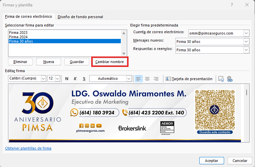Click signature list scroll down arrow
This screenshot has height=167, width=255.
[124, 54]
